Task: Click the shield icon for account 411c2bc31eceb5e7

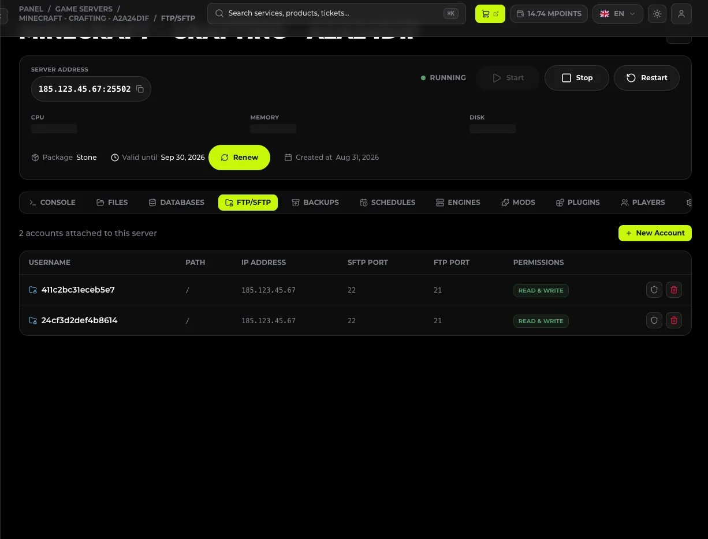Action: (654, 290)
